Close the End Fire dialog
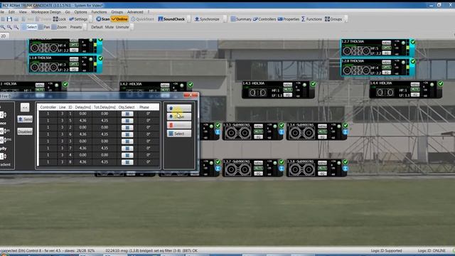Viewport: 455px width, 256px height. (191, 95)
